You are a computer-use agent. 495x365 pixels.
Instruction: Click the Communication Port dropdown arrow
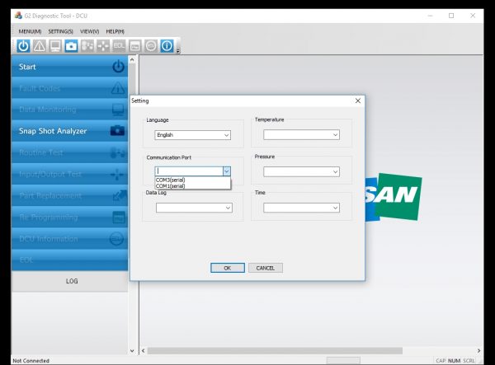(227, 171)
